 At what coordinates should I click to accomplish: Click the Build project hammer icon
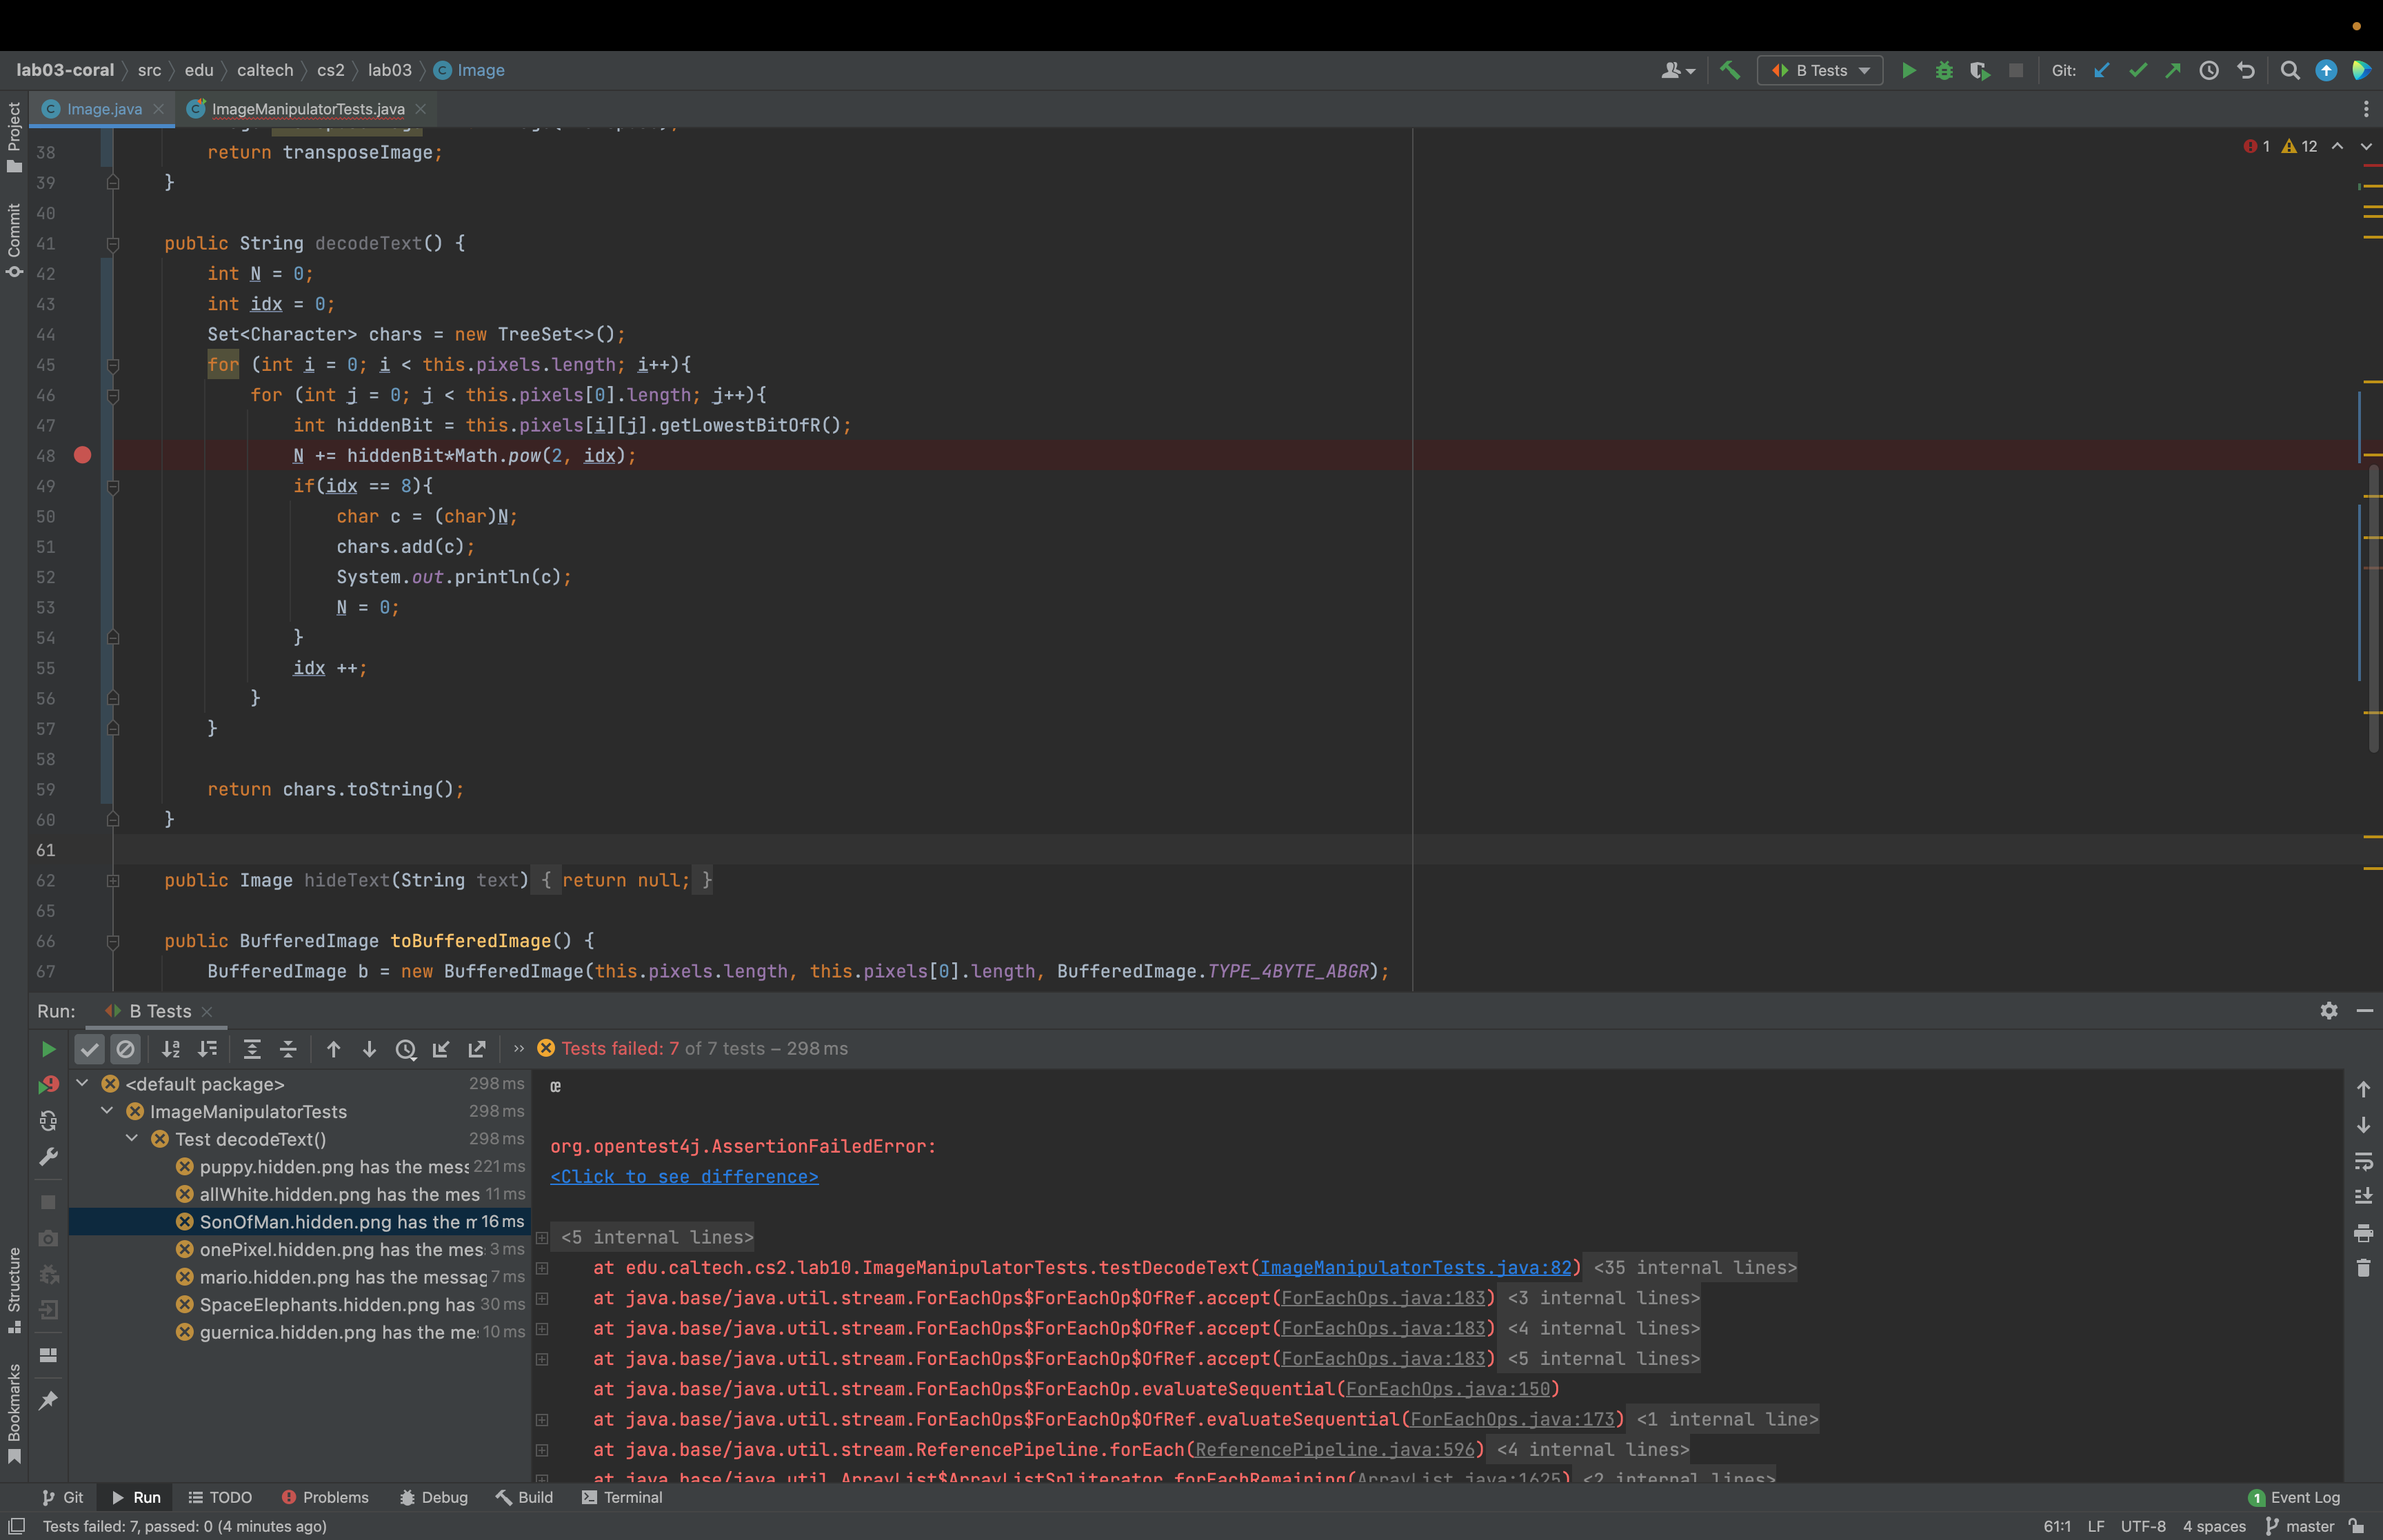[x=1729, y=70]
